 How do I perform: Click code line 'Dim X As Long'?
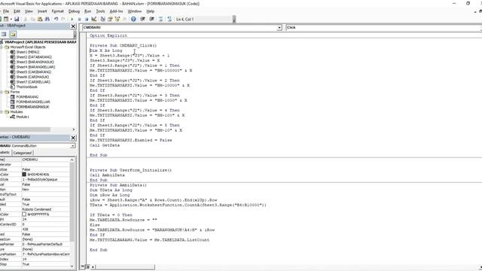(x=105, y=50)
